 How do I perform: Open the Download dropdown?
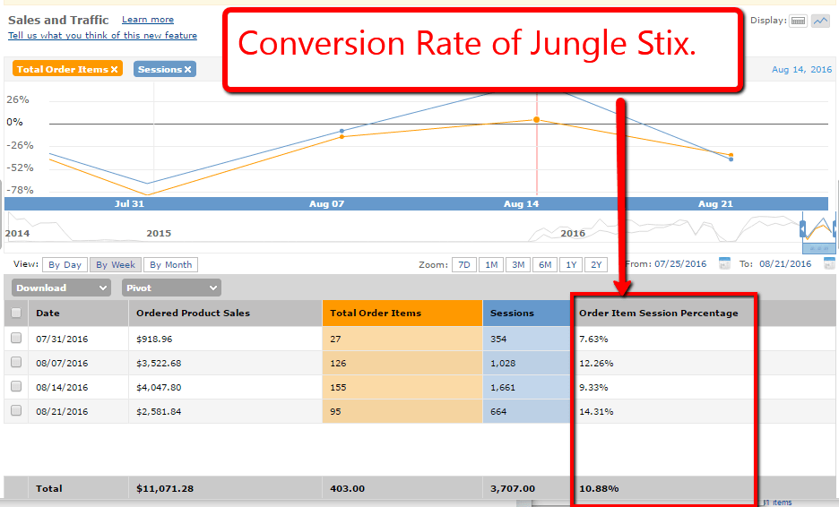[x=61, y=288]
